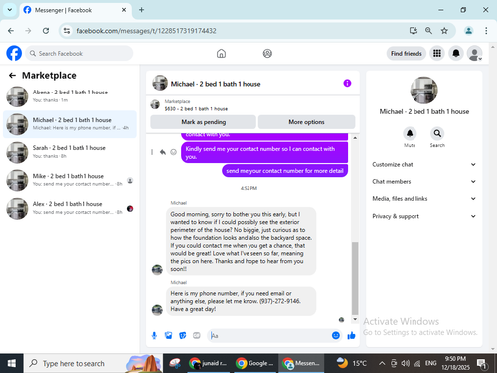Click chat scroll up arrow
Image resolution: width=497 pixels, height=373 pixels.
(x=355, y=138)
